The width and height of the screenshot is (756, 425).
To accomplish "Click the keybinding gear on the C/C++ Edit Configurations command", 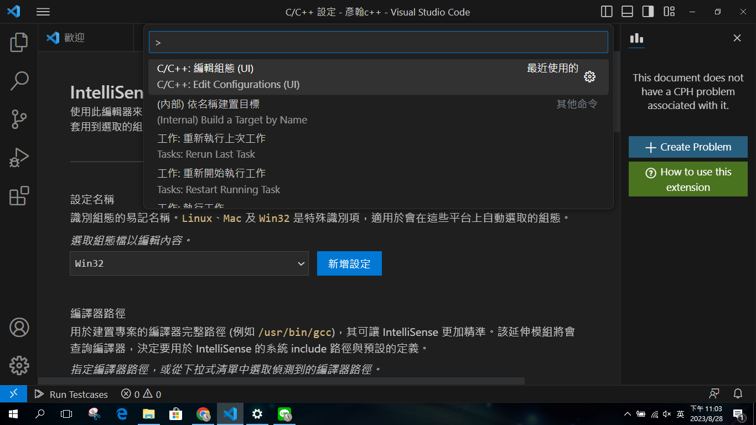I will click(x=589, y=77).
